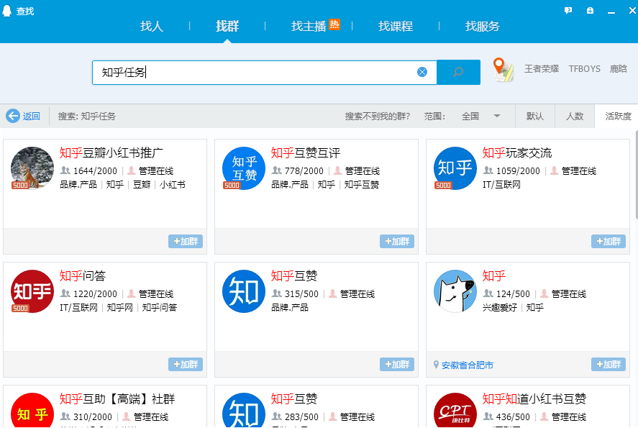The height and width of the screenshot is (428, 638).
Task: Sort results by 人数
Action: (x=575, y=116)
